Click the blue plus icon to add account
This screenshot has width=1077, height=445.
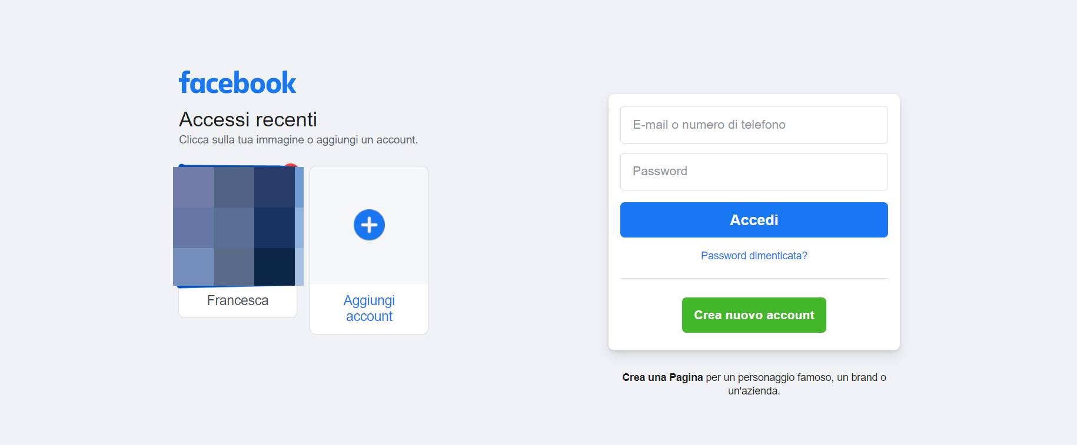[x=368, y=225]
